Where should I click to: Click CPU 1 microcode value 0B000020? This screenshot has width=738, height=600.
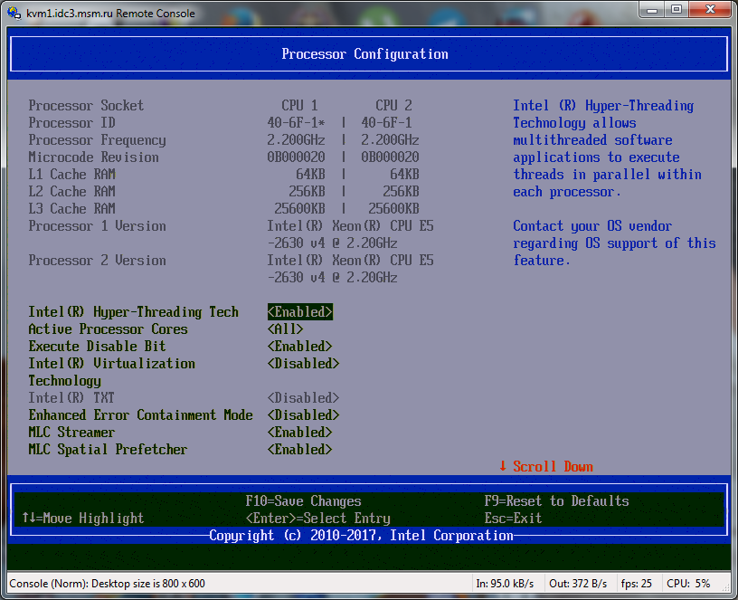pyautogui.click(x=296, y=157)
